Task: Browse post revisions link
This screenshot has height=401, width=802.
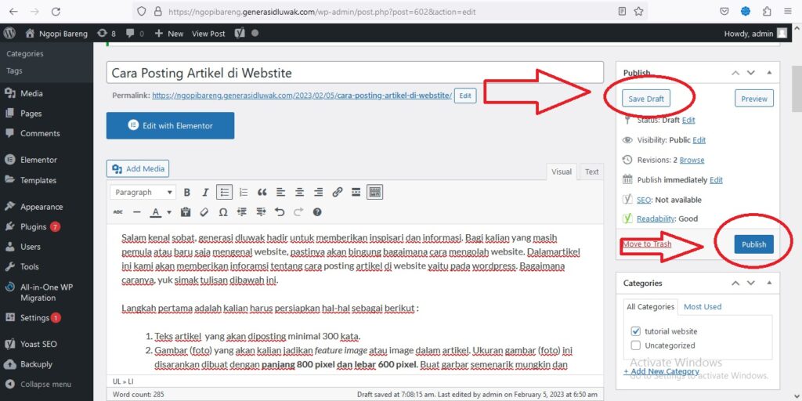Action: click(692, 160)
